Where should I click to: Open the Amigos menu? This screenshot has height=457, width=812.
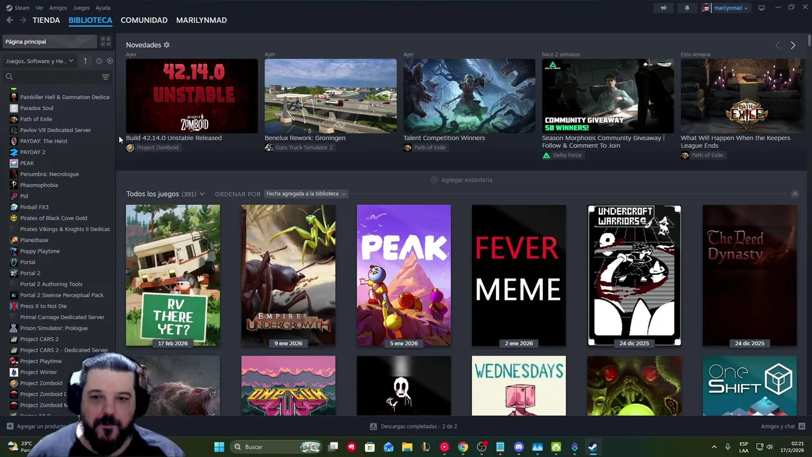(58, 8)
